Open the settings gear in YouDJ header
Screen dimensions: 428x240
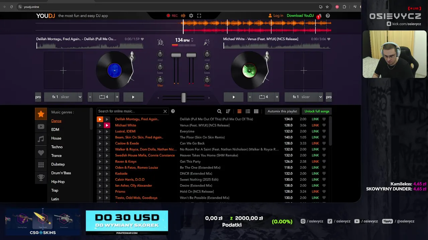pyautogui.click(x=191, y=16)
